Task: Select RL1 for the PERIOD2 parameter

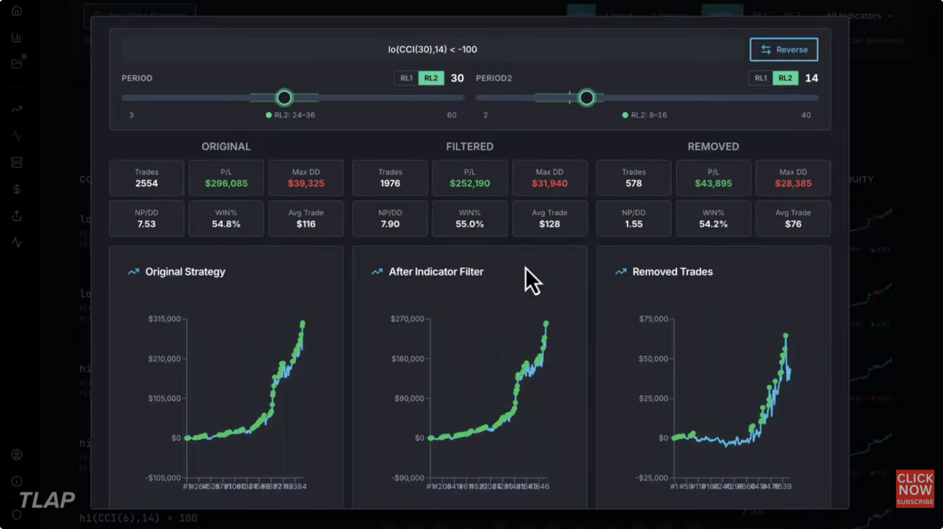Action: pos(761,78)
